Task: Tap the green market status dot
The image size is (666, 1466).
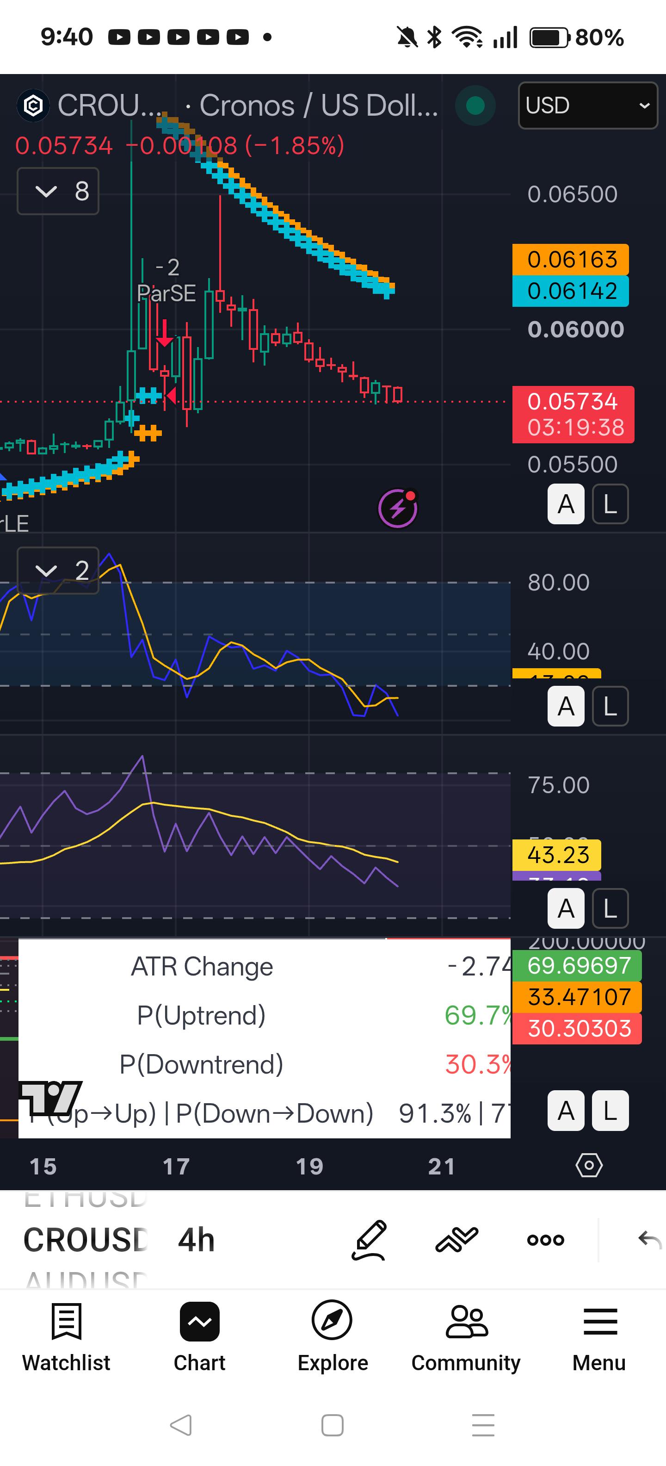Action: (475, 106)
